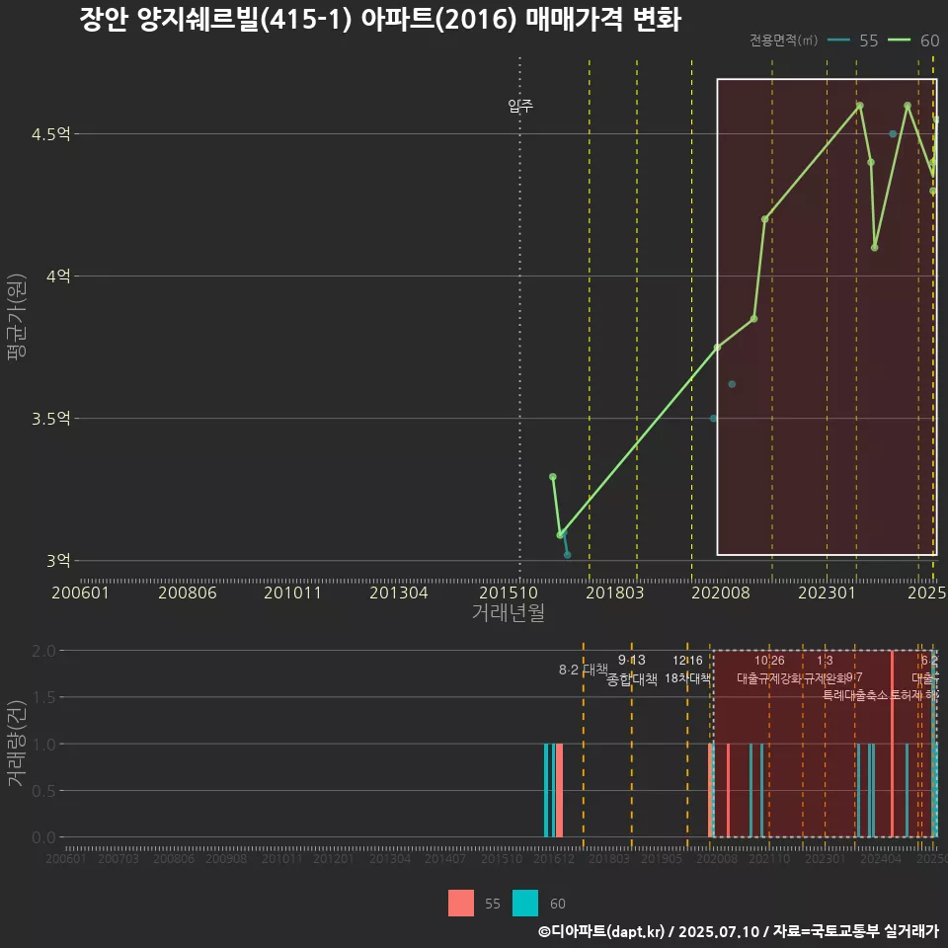Click the 0.5 label on volume axis
948x948 pixels.
[43, 791]
